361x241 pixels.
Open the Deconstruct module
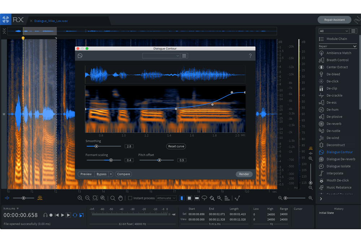[x=332, y=145]
